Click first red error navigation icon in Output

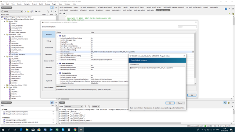click(86, 106)
